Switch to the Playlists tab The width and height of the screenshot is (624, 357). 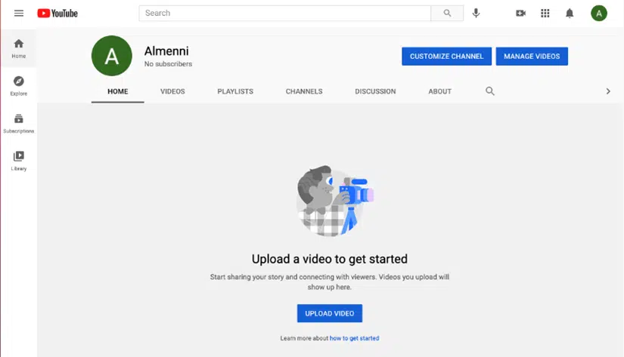click(x=235, y=91)
